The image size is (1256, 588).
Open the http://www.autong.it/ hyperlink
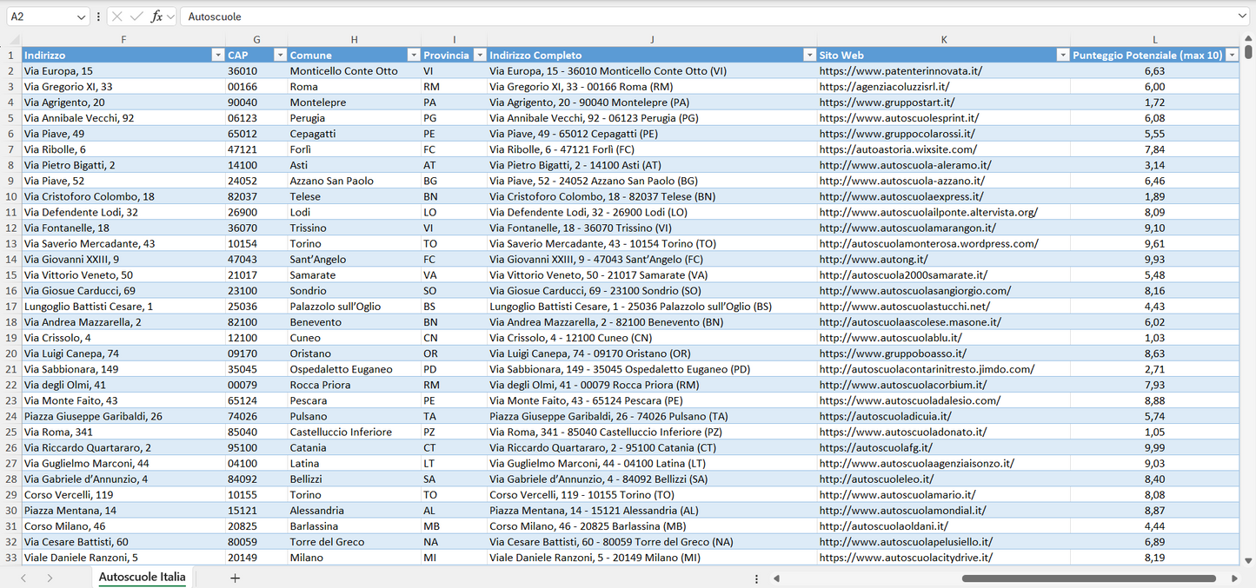873,259
